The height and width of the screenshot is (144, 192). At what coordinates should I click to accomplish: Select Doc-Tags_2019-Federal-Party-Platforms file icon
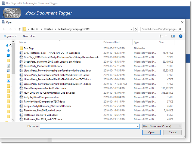click(21, 57)
